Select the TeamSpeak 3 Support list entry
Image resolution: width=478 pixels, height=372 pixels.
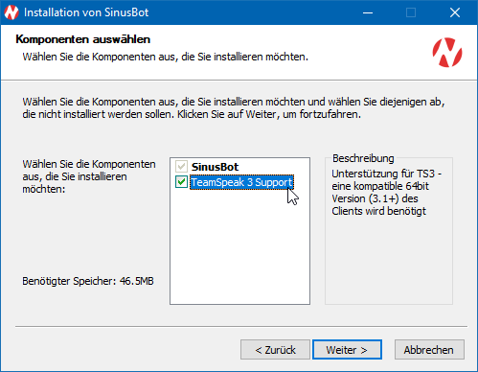coord(241,182)
